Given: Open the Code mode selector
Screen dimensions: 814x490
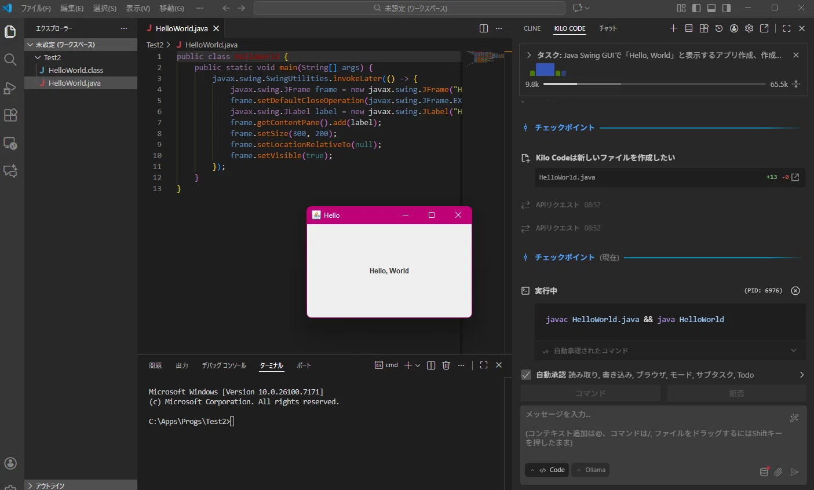Looking at the screenshot, I should [x=547, y=470].
